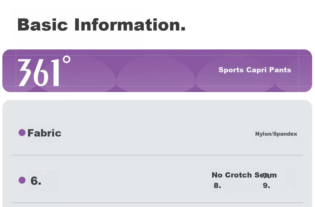Click the center oval of the purple banner

(156, 75)
